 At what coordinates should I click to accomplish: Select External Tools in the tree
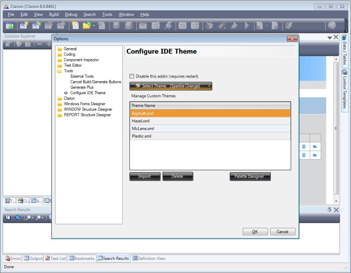pos(82,76)
